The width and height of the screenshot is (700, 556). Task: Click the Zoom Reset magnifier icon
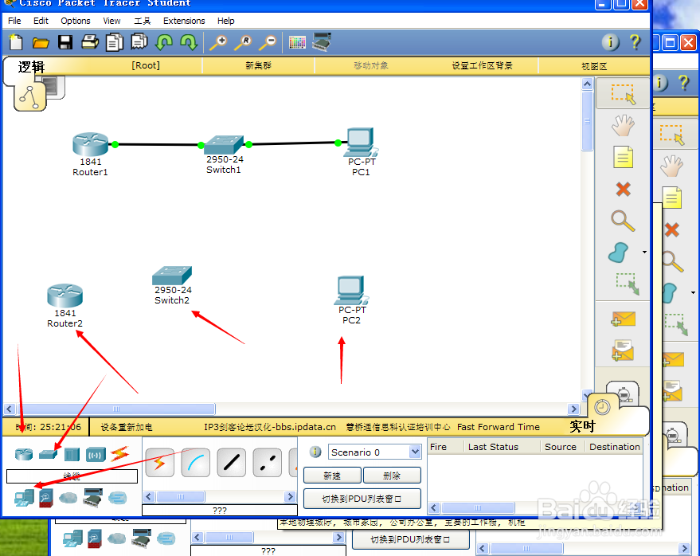[244, 42]
